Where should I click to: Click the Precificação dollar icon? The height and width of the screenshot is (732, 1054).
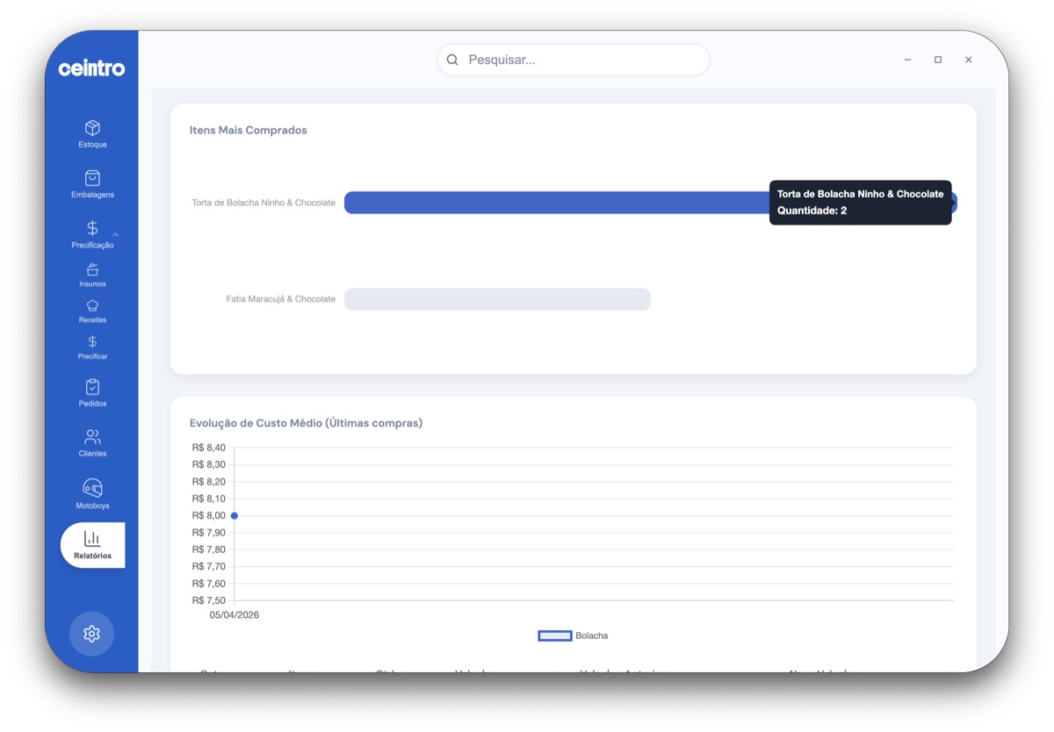[92, 228]
